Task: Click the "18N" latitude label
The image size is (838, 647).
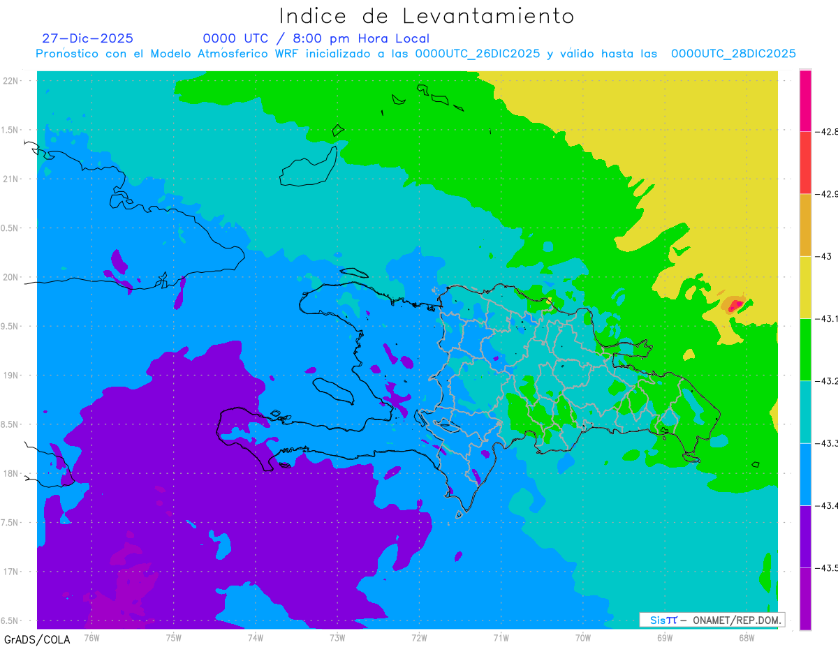Action: click(x=11, y=473)
